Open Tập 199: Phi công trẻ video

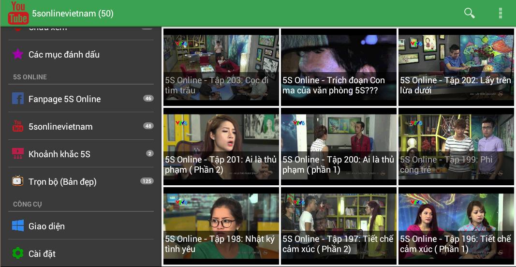(x=456, y=147)
